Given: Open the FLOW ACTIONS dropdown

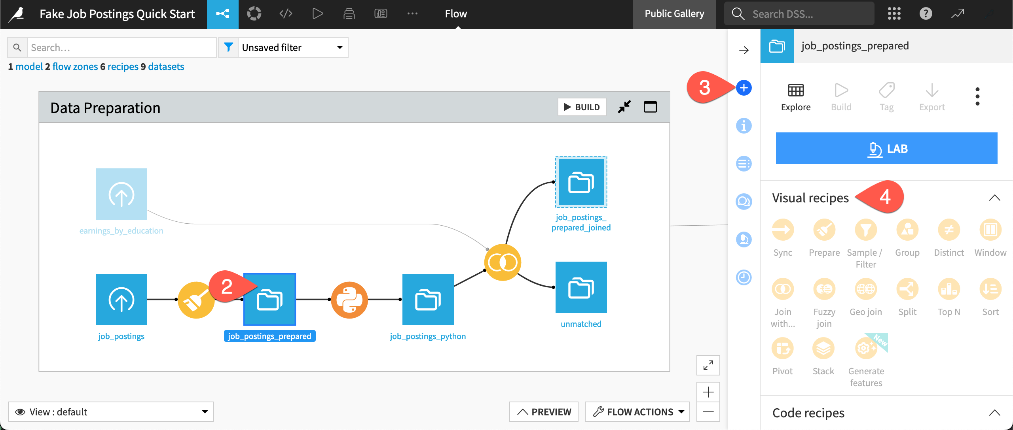Looking at the screenshot, I should 637,412.
